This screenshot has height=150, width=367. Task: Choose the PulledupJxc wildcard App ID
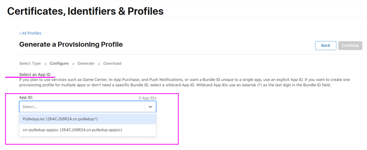(60, 119)
